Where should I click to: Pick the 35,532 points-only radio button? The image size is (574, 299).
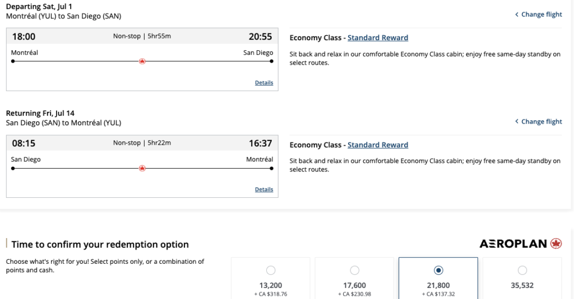522,270
